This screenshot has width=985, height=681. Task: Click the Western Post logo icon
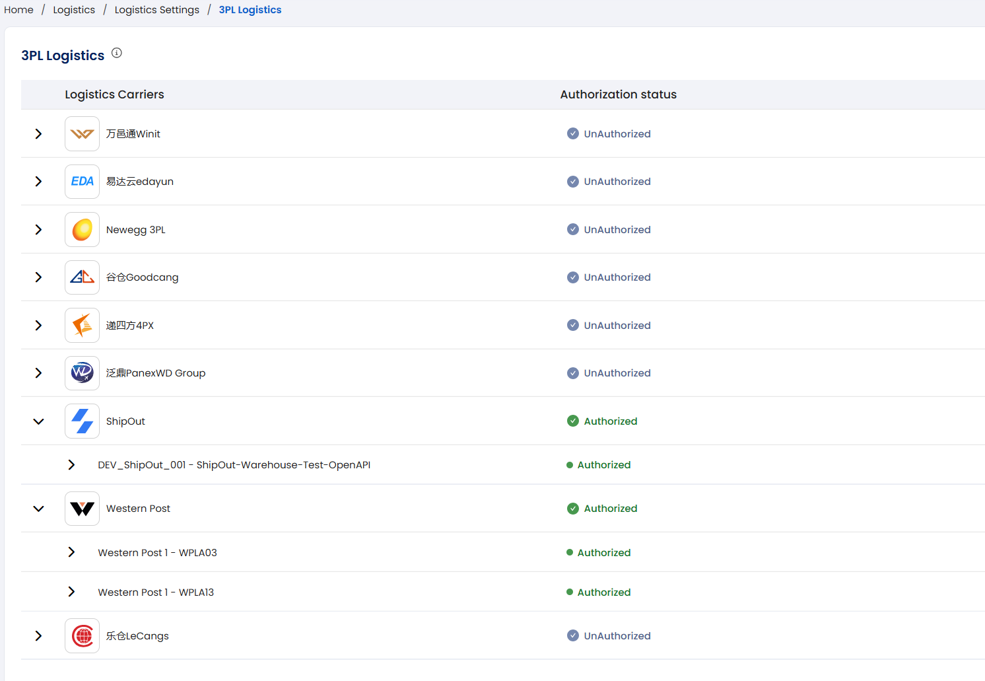click(x=82, y=509)
